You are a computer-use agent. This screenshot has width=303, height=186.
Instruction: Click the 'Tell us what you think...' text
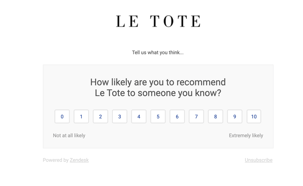click(158, 52)
